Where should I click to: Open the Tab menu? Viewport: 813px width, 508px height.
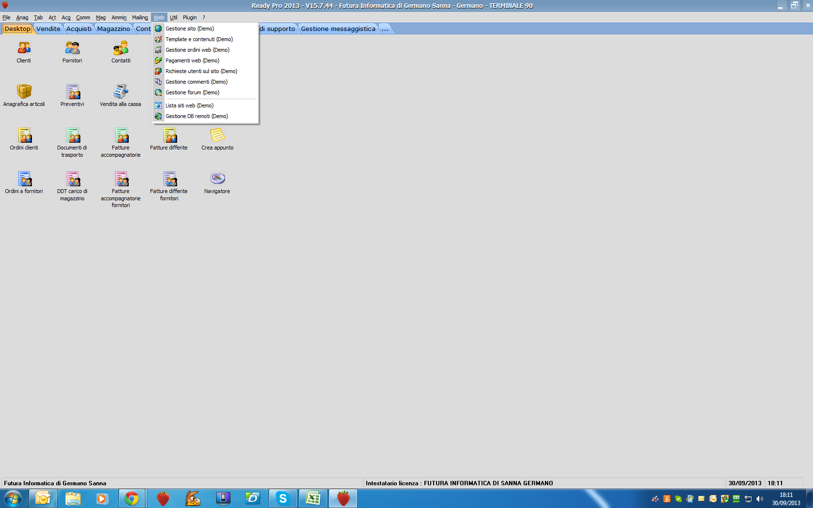click(38, 17)
